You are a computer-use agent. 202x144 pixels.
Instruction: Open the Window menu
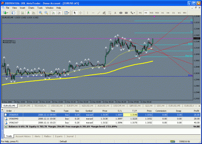pyautogui.click(x=49, y=8)
